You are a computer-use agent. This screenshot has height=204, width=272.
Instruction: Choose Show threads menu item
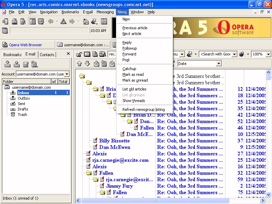(x=134, y=101)
